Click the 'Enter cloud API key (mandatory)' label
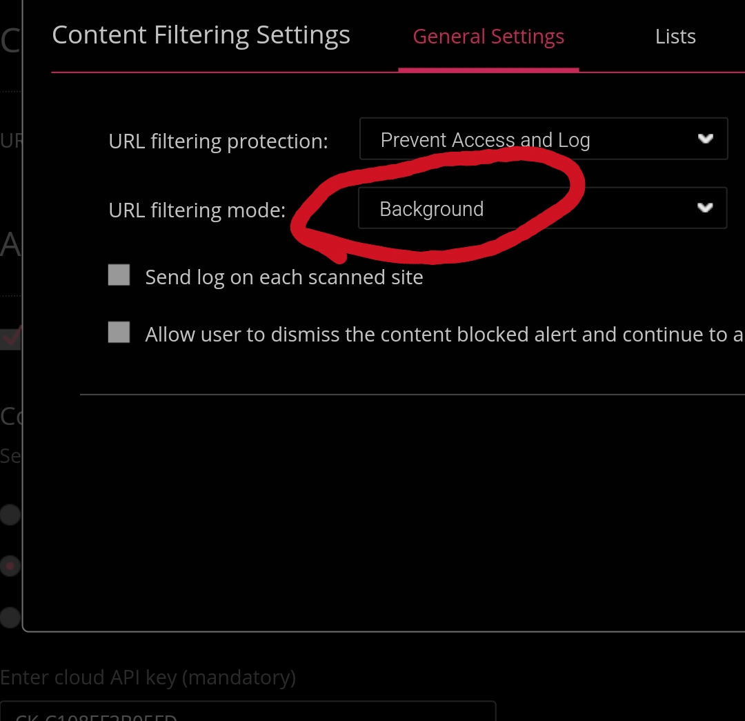Screen dimensions: 745x721 [148, 678]
